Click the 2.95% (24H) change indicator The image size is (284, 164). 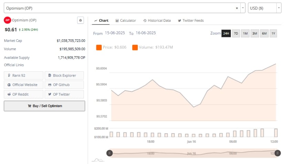click(x=29, y=30)
